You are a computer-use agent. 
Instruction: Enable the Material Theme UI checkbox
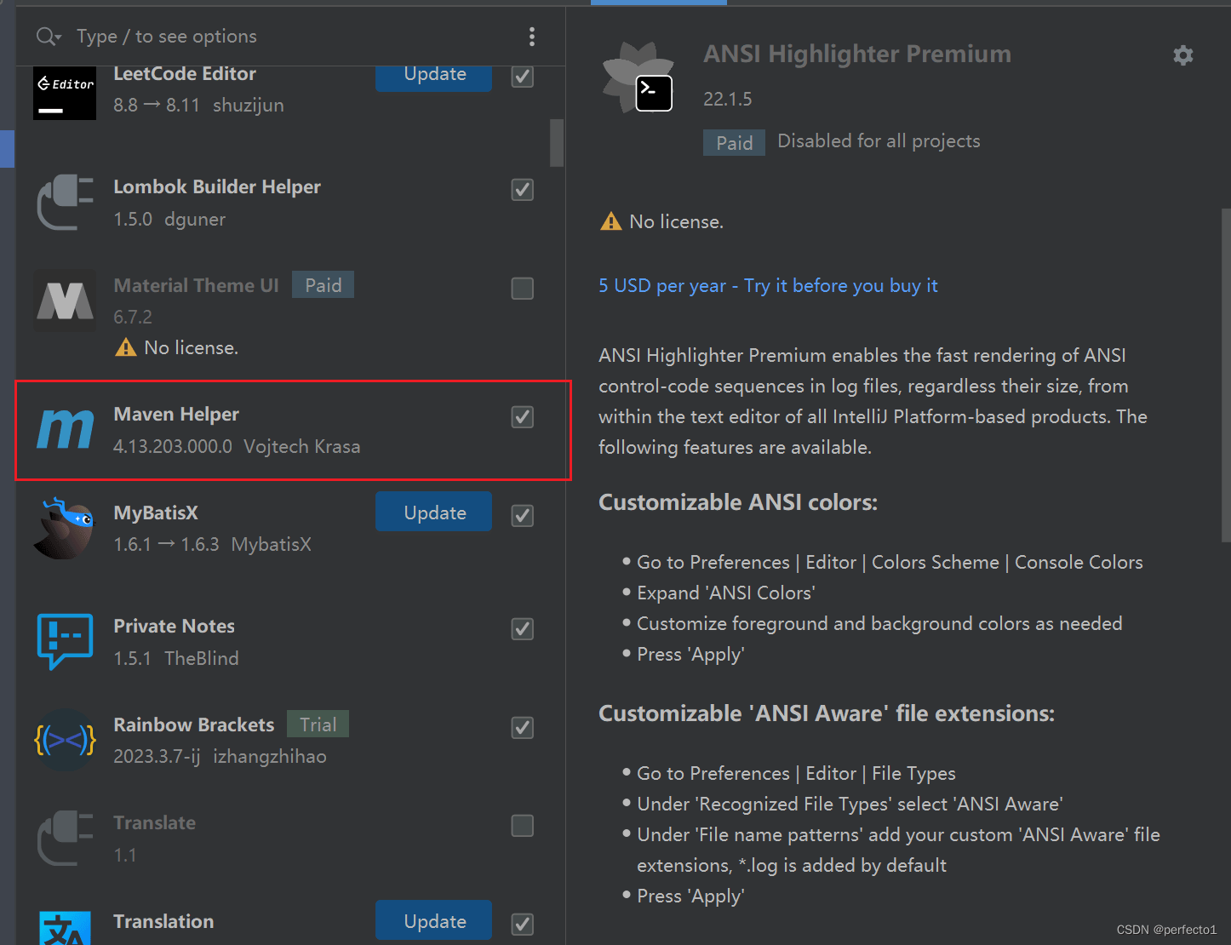coord(523,289)
